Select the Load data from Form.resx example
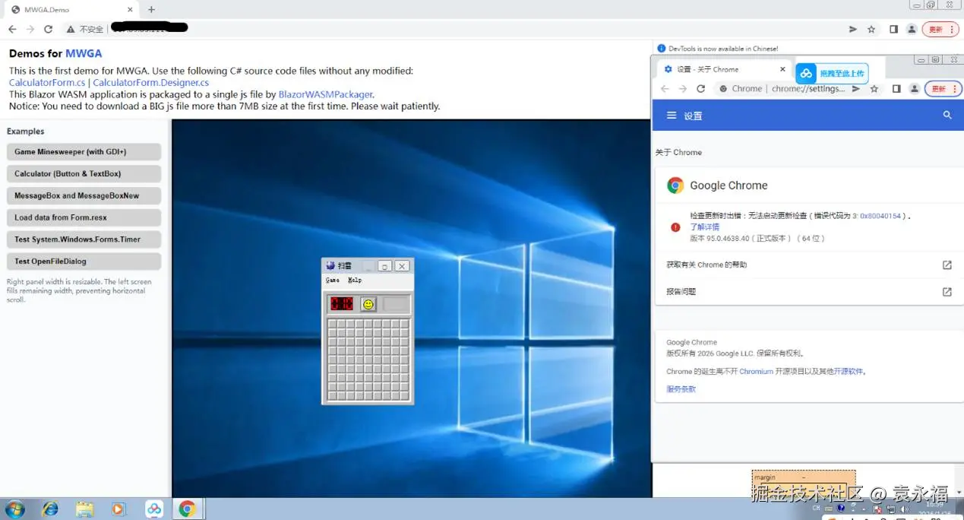This screenshot has height=520, width=964. pyautogui.click(x=84, y=217)
